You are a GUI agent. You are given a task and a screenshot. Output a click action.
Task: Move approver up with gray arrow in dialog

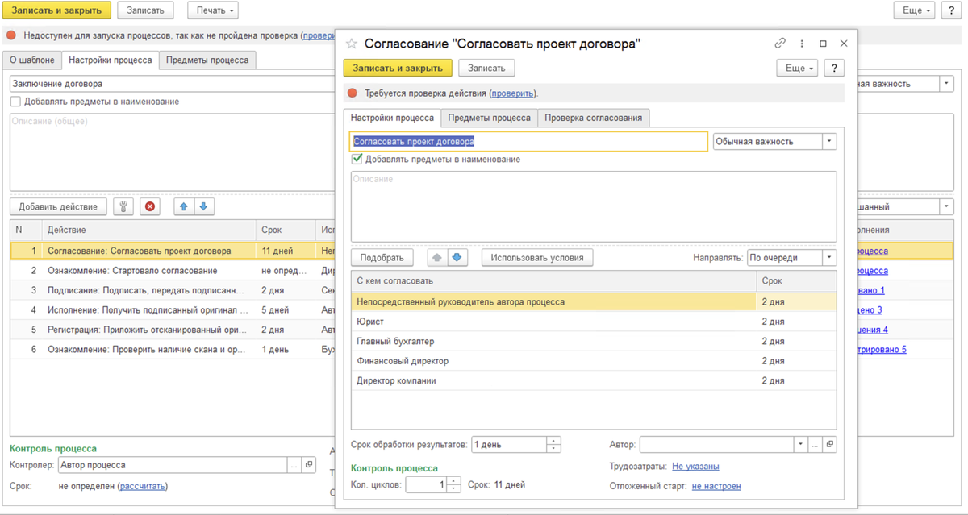tap(436, 258)
